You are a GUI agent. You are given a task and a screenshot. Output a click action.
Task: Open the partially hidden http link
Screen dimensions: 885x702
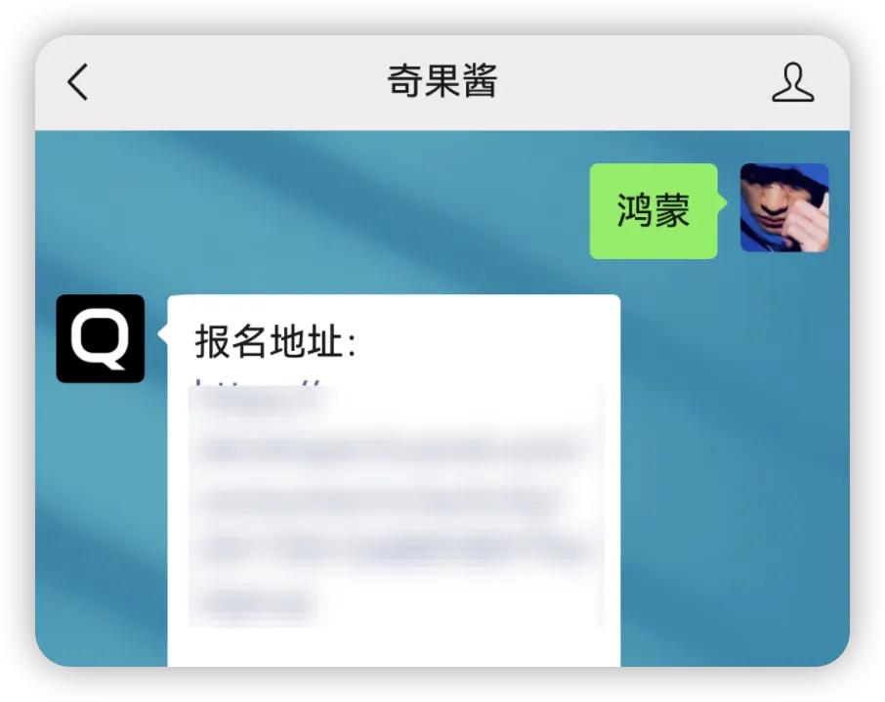[258, 384]
